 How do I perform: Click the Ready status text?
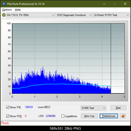[x=5, y=123]
